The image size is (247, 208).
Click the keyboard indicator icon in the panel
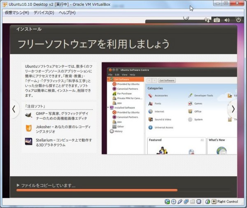217,20
